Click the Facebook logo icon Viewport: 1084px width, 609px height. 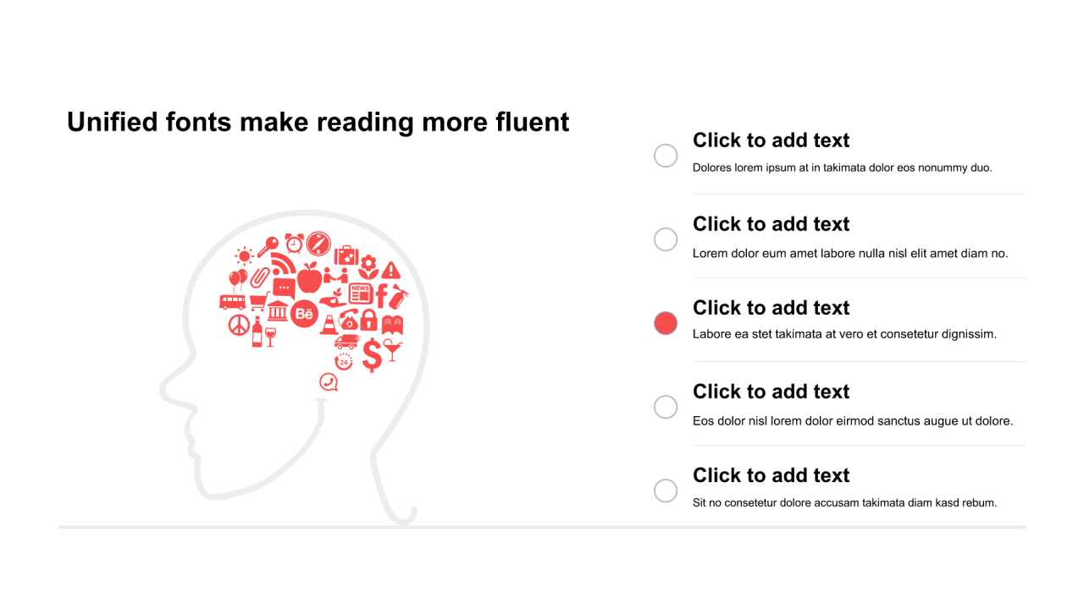[381, 295]
